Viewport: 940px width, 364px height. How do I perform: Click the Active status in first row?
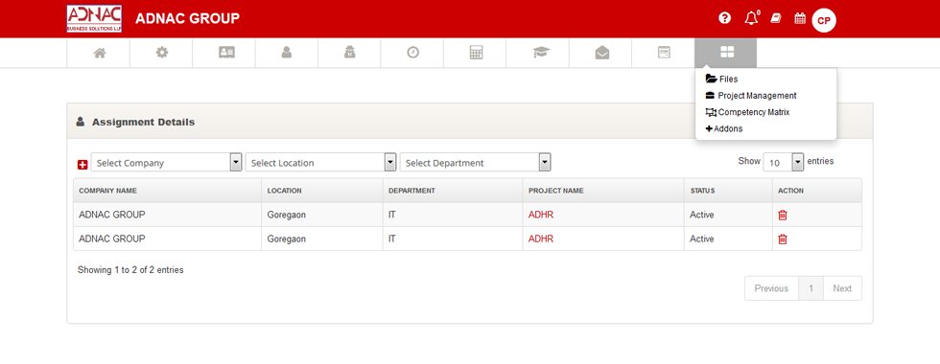[x=702, y=215]
